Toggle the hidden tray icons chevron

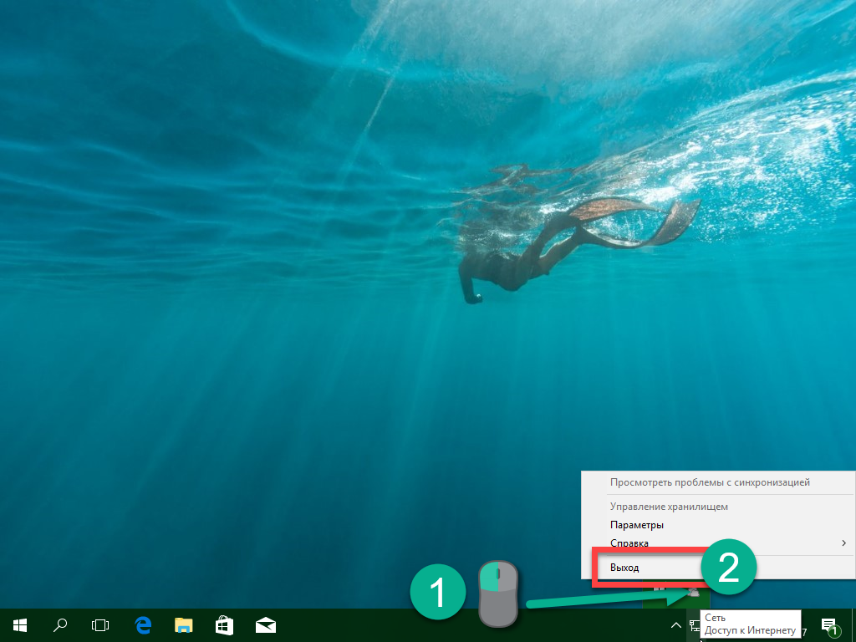pos(676,624)
